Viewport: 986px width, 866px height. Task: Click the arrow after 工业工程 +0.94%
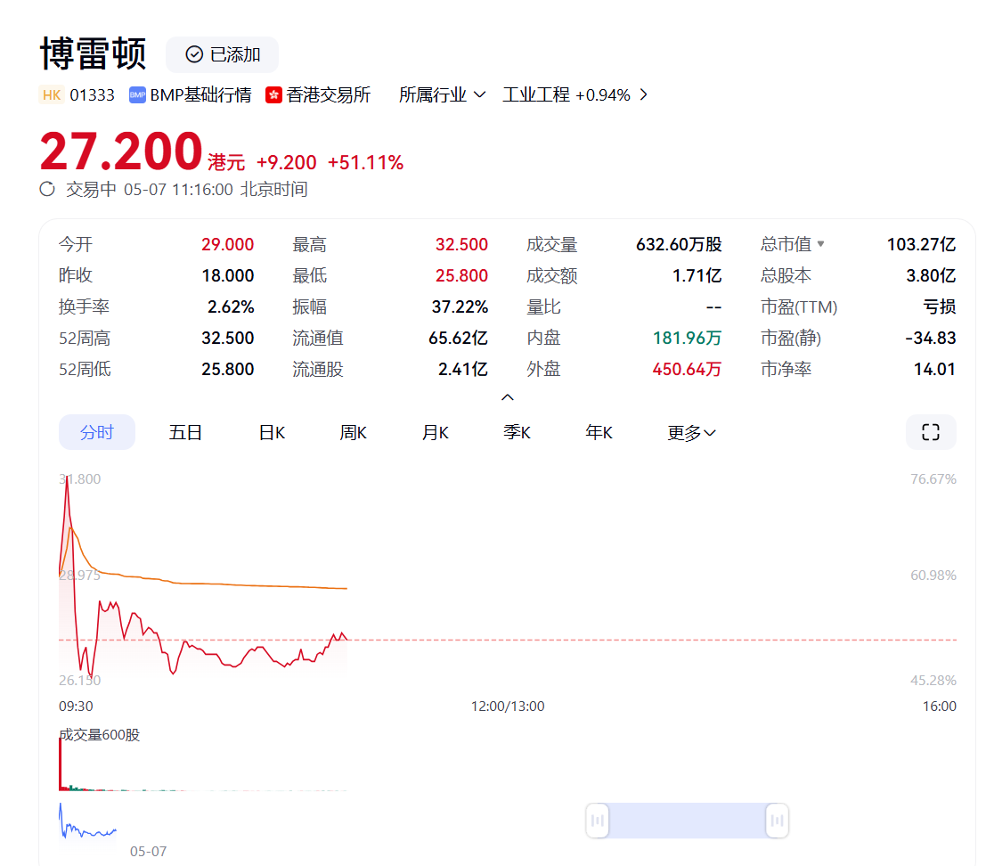pos(643,94)
